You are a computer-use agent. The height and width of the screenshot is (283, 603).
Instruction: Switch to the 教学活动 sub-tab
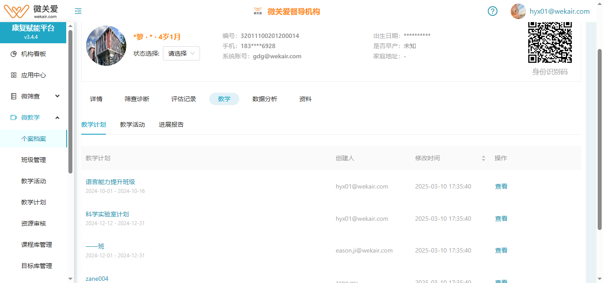pyautogui.click(x=132, y=125)
